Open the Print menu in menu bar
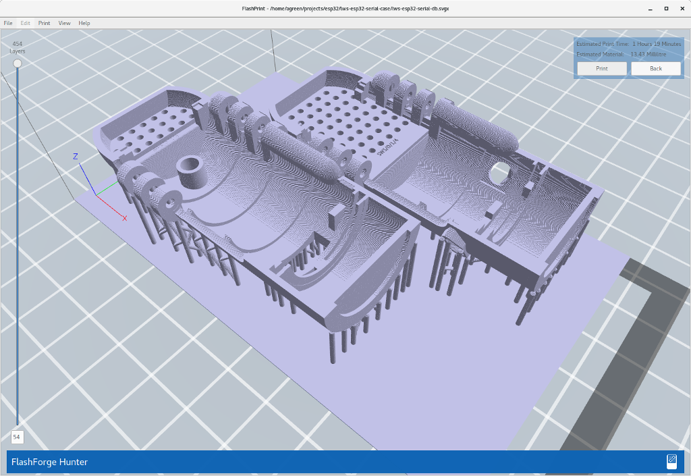This screenshot has height=476, width=691. [x=44, y=23]
